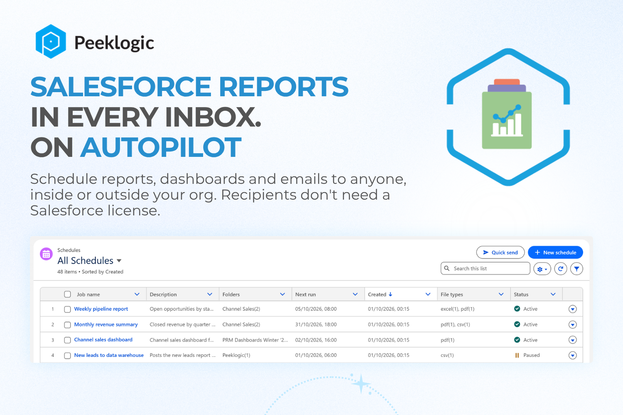Click the hexagon report clipboard illustration
The width and height of the screenshot is (623, 415).
508,117
